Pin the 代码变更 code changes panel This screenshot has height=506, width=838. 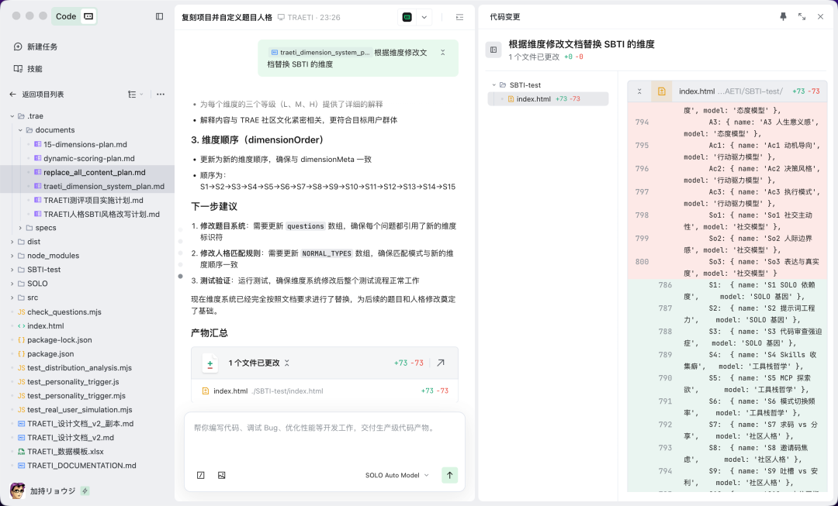783,16
